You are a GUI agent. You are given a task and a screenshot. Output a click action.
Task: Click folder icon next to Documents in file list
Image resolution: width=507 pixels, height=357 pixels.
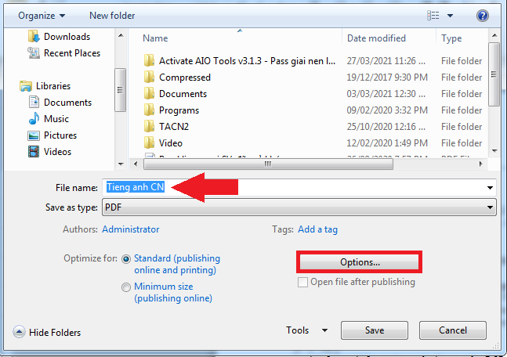tap(149, 94)
